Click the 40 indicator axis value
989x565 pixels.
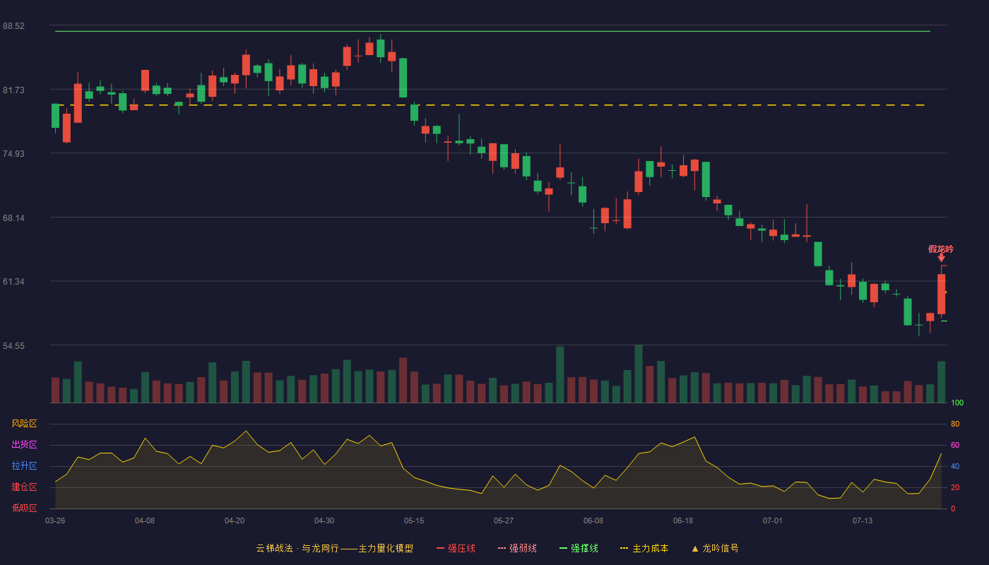click(955, 466)
